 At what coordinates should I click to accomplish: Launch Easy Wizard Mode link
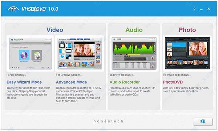24,82
